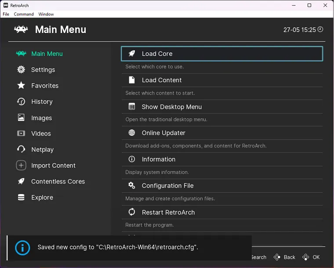
Task: Click the 27-05 15:25 date and time
Action: pyautogui.click(x=299, y=29)
